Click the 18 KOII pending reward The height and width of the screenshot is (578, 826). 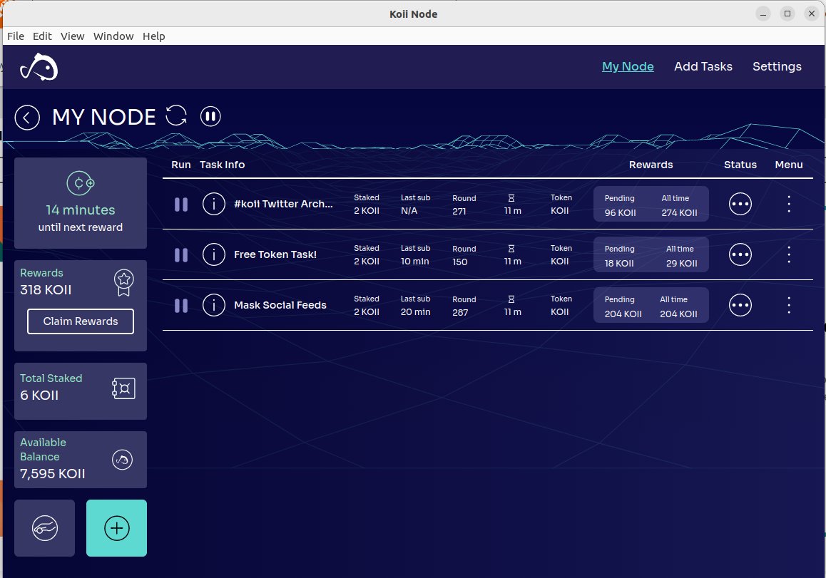[619, 263]
